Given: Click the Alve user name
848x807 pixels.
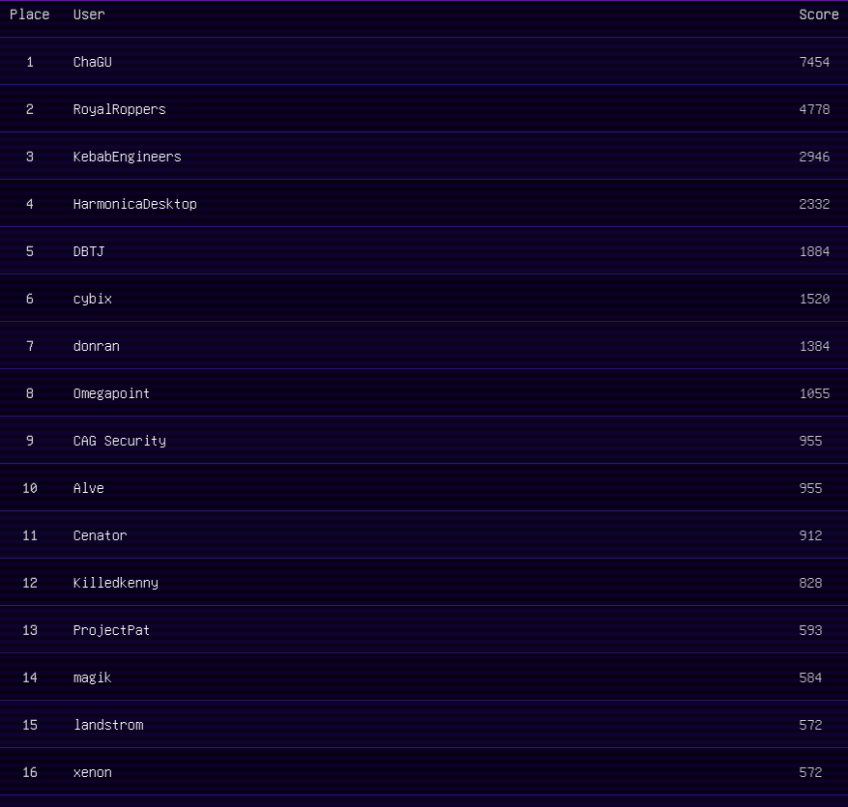Looking at the screenshot, I should click(89, 488).
